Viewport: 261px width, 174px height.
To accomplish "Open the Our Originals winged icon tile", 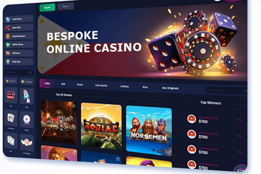I will 27,143.
